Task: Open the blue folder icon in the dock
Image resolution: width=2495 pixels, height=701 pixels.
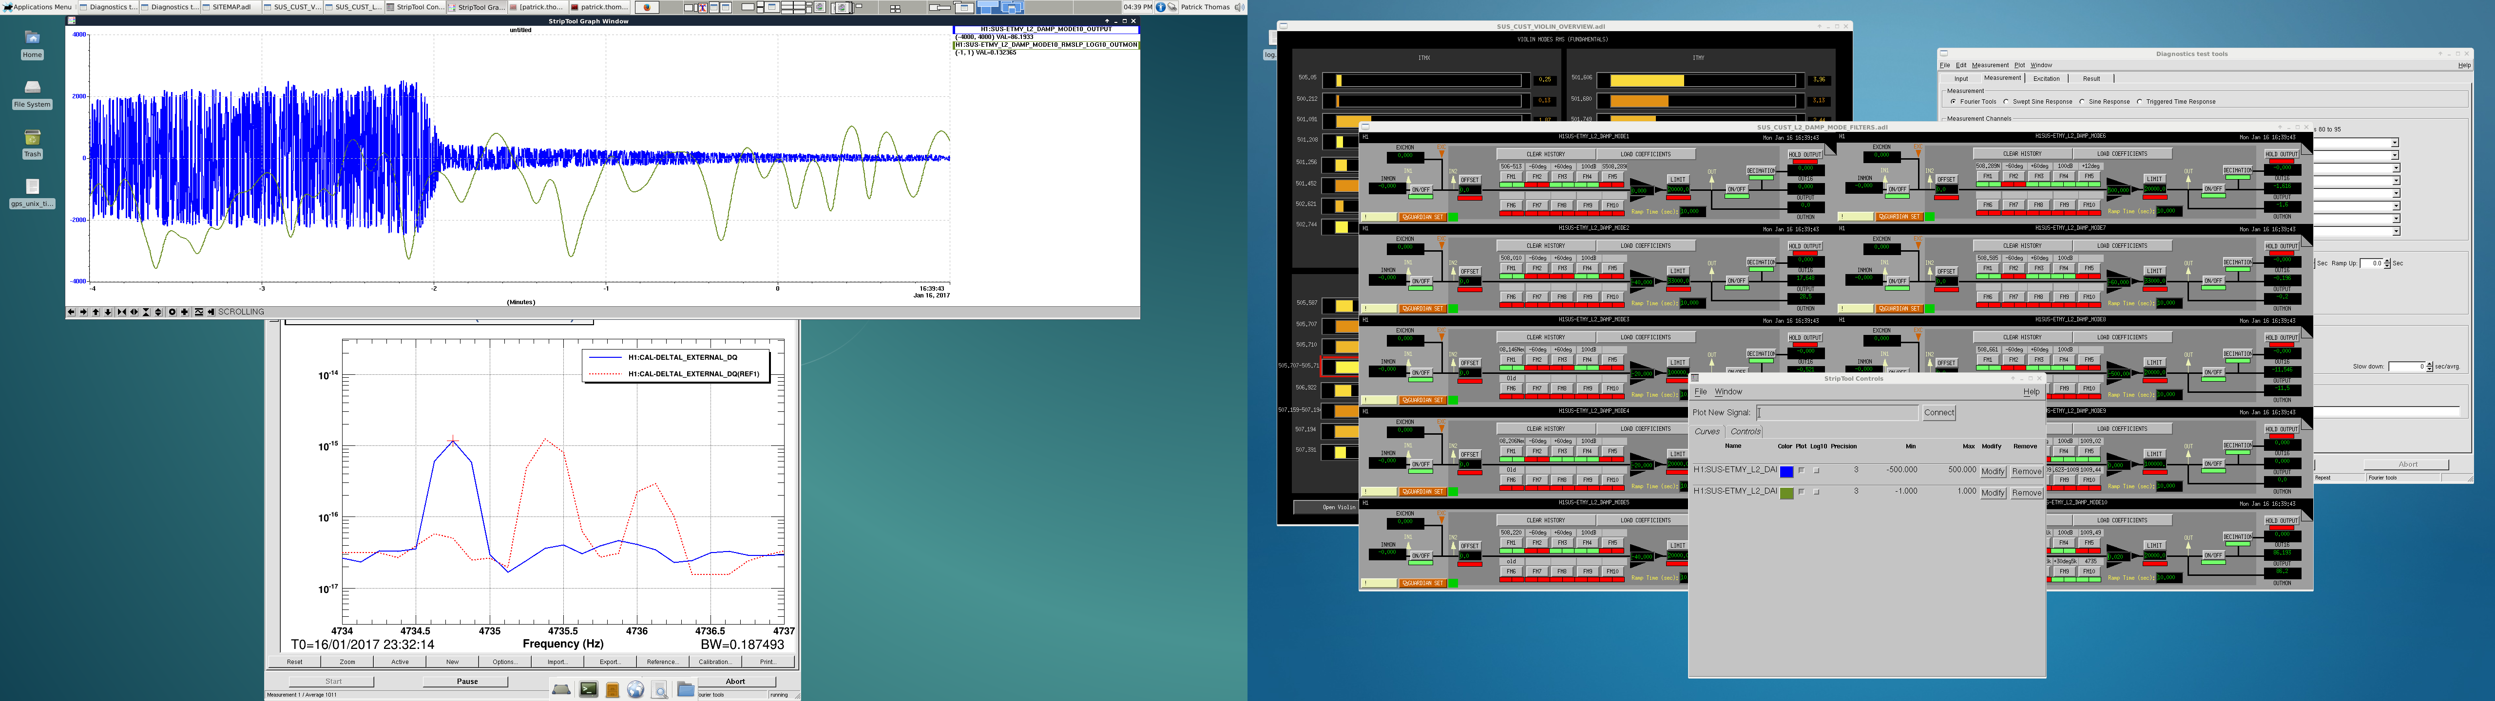Action: (x=686, y=689)
